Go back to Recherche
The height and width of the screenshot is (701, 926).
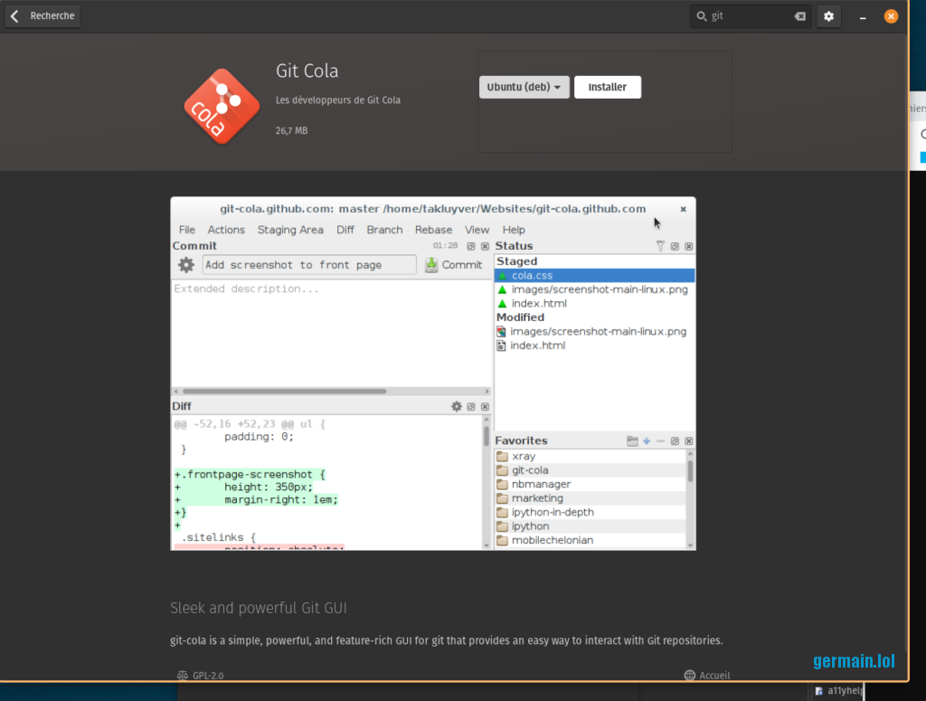43,16
